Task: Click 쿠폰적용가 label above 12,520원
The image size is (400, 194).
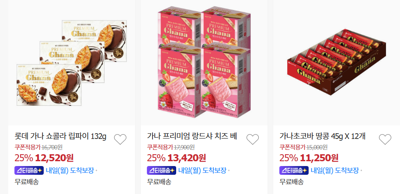Action: [x=28, y=147]
